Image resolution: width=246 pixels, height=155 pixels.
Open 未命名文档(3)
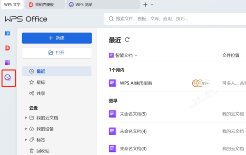(133, 148)
